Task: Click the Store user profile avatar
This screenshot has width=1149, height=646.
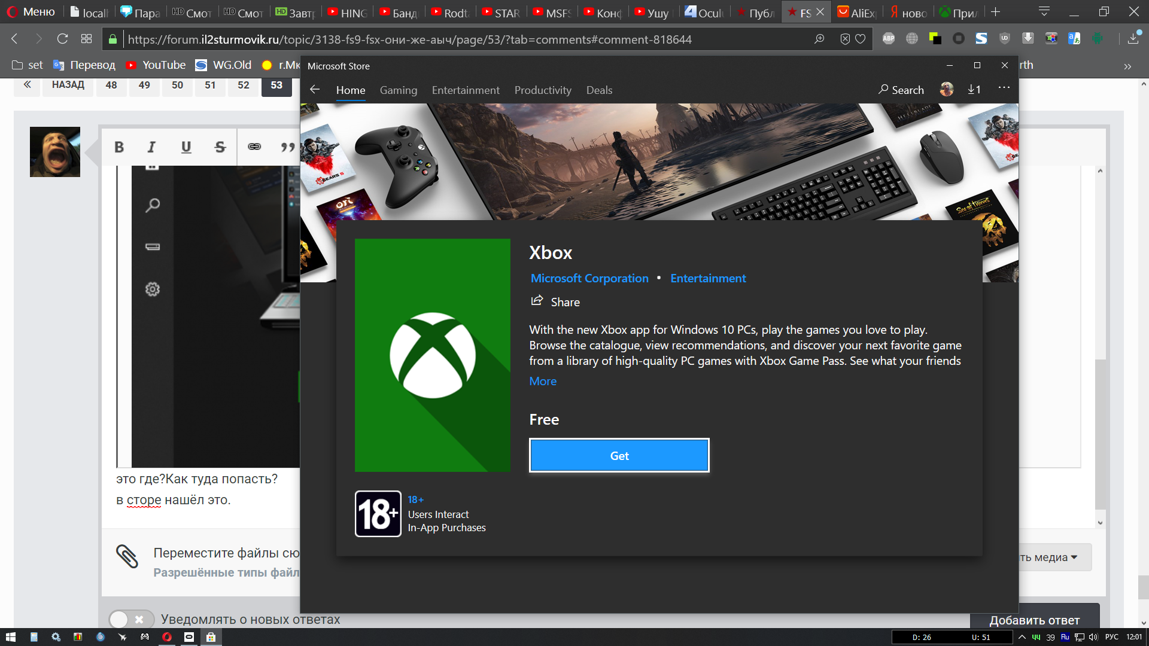Action: [x=946, y=90]
